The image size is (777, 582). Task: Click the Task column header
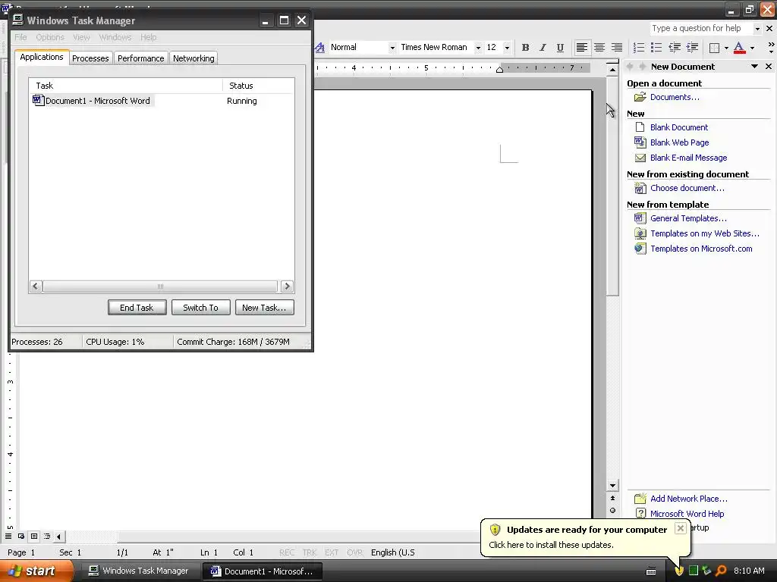point(126,86)
